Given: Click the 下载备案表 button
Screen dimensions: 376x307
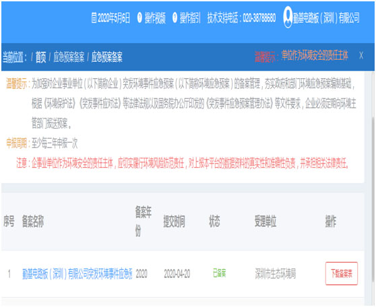Looking at the screenshot, I should pos(342,273).
